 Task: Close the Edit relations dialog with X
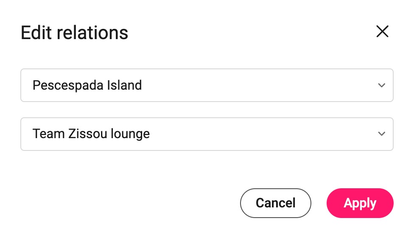pos(382,31)
